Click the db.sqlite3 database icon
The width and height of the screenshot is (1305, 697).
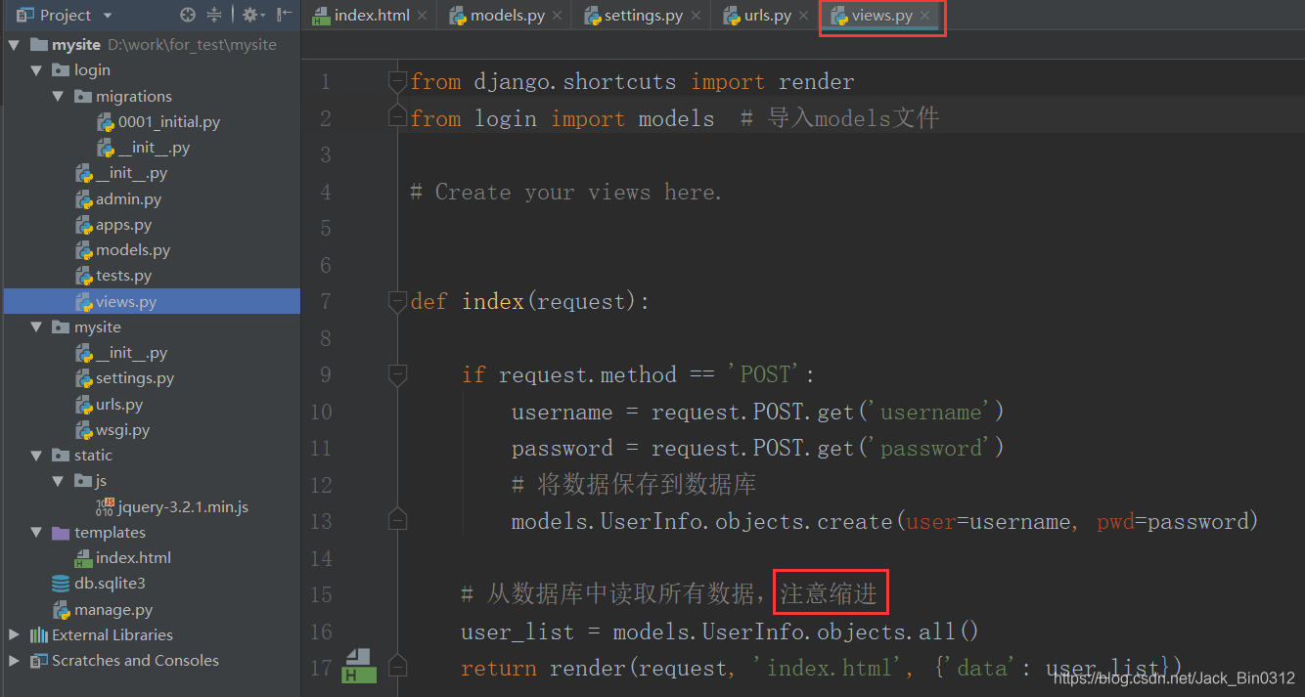(x=61, y=584)
